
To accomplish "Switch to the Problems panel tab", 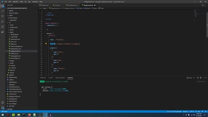I will point(43,78).
